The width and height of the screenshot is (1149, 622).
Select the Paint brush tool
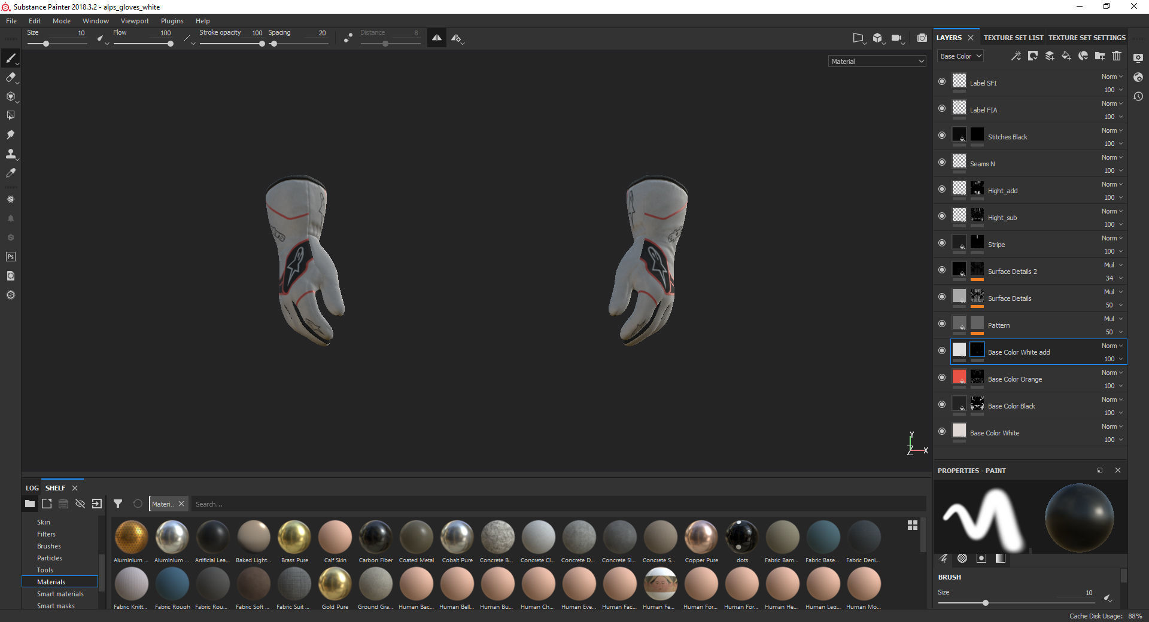pyautogui.click(x=11, y=58)
